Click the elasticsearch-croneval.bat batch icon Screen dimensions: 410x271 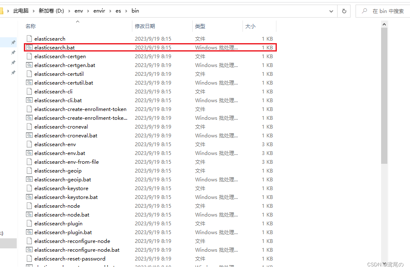(29, 135)
